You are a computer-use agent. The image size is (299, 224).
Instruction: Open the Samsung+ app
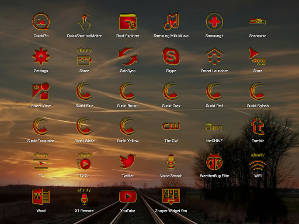pos(214,22)
